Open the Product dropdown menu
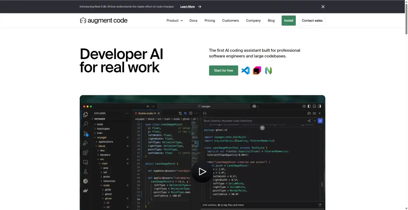 tap(175, 21)
